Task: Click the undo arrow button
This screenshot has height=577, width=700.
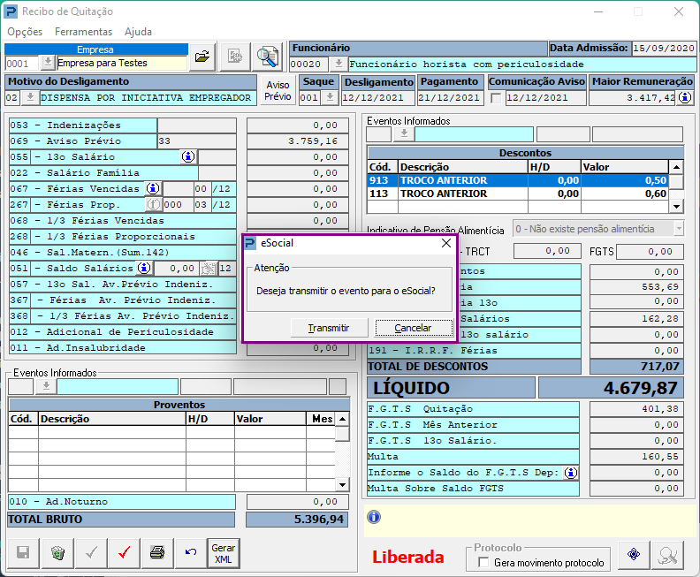Action: (191, 553)
